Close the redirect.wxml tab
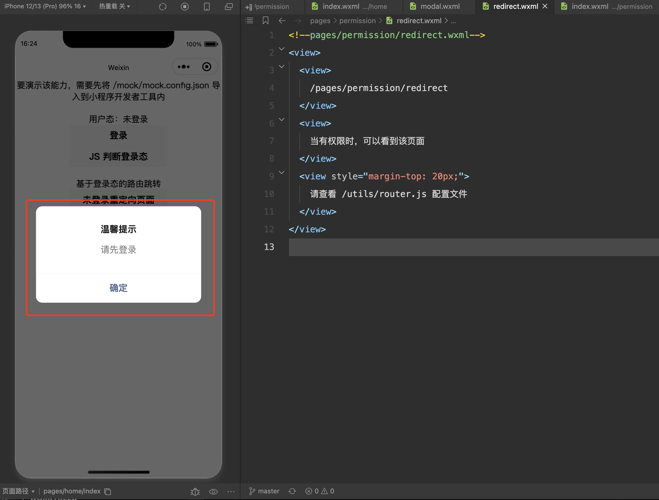This screenshot has width=659, height=500. 545,6
